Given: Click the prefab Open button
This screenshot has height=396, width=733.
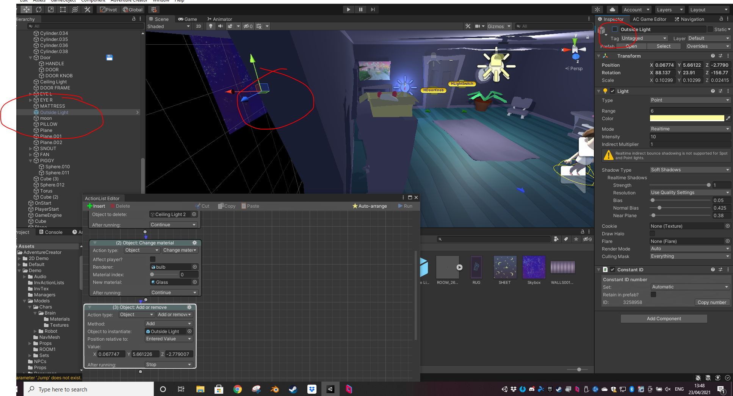Looking at the screenshot, I should click(x=631, y=46).
